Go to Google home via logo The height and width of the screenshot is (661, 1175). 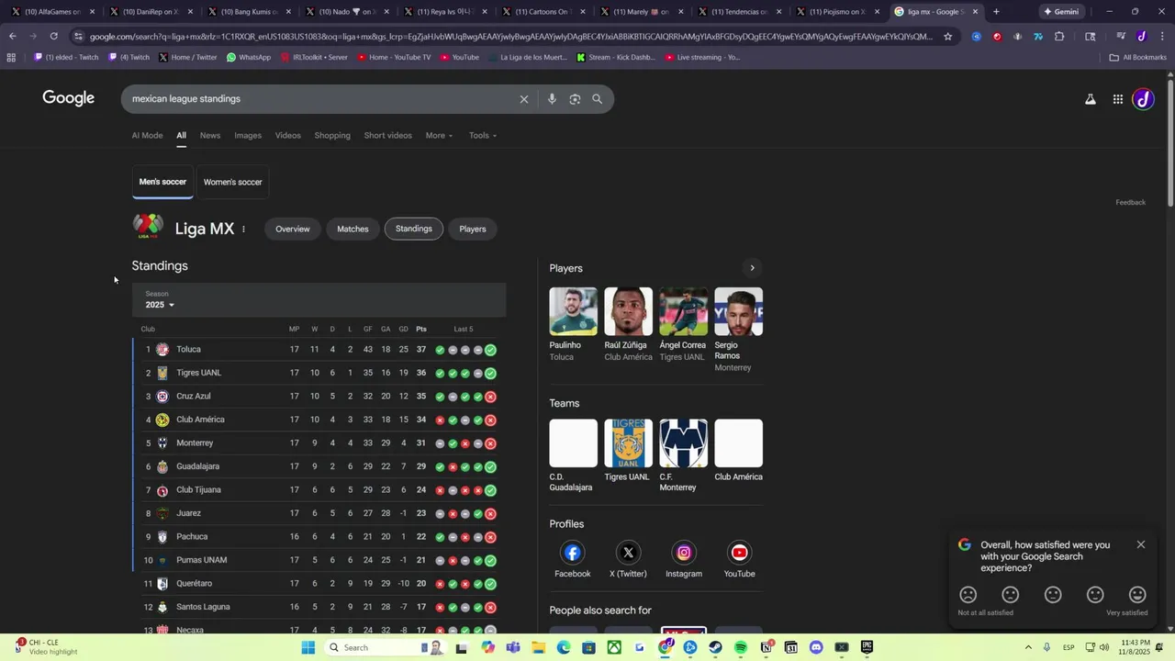[x=69, y=98]
